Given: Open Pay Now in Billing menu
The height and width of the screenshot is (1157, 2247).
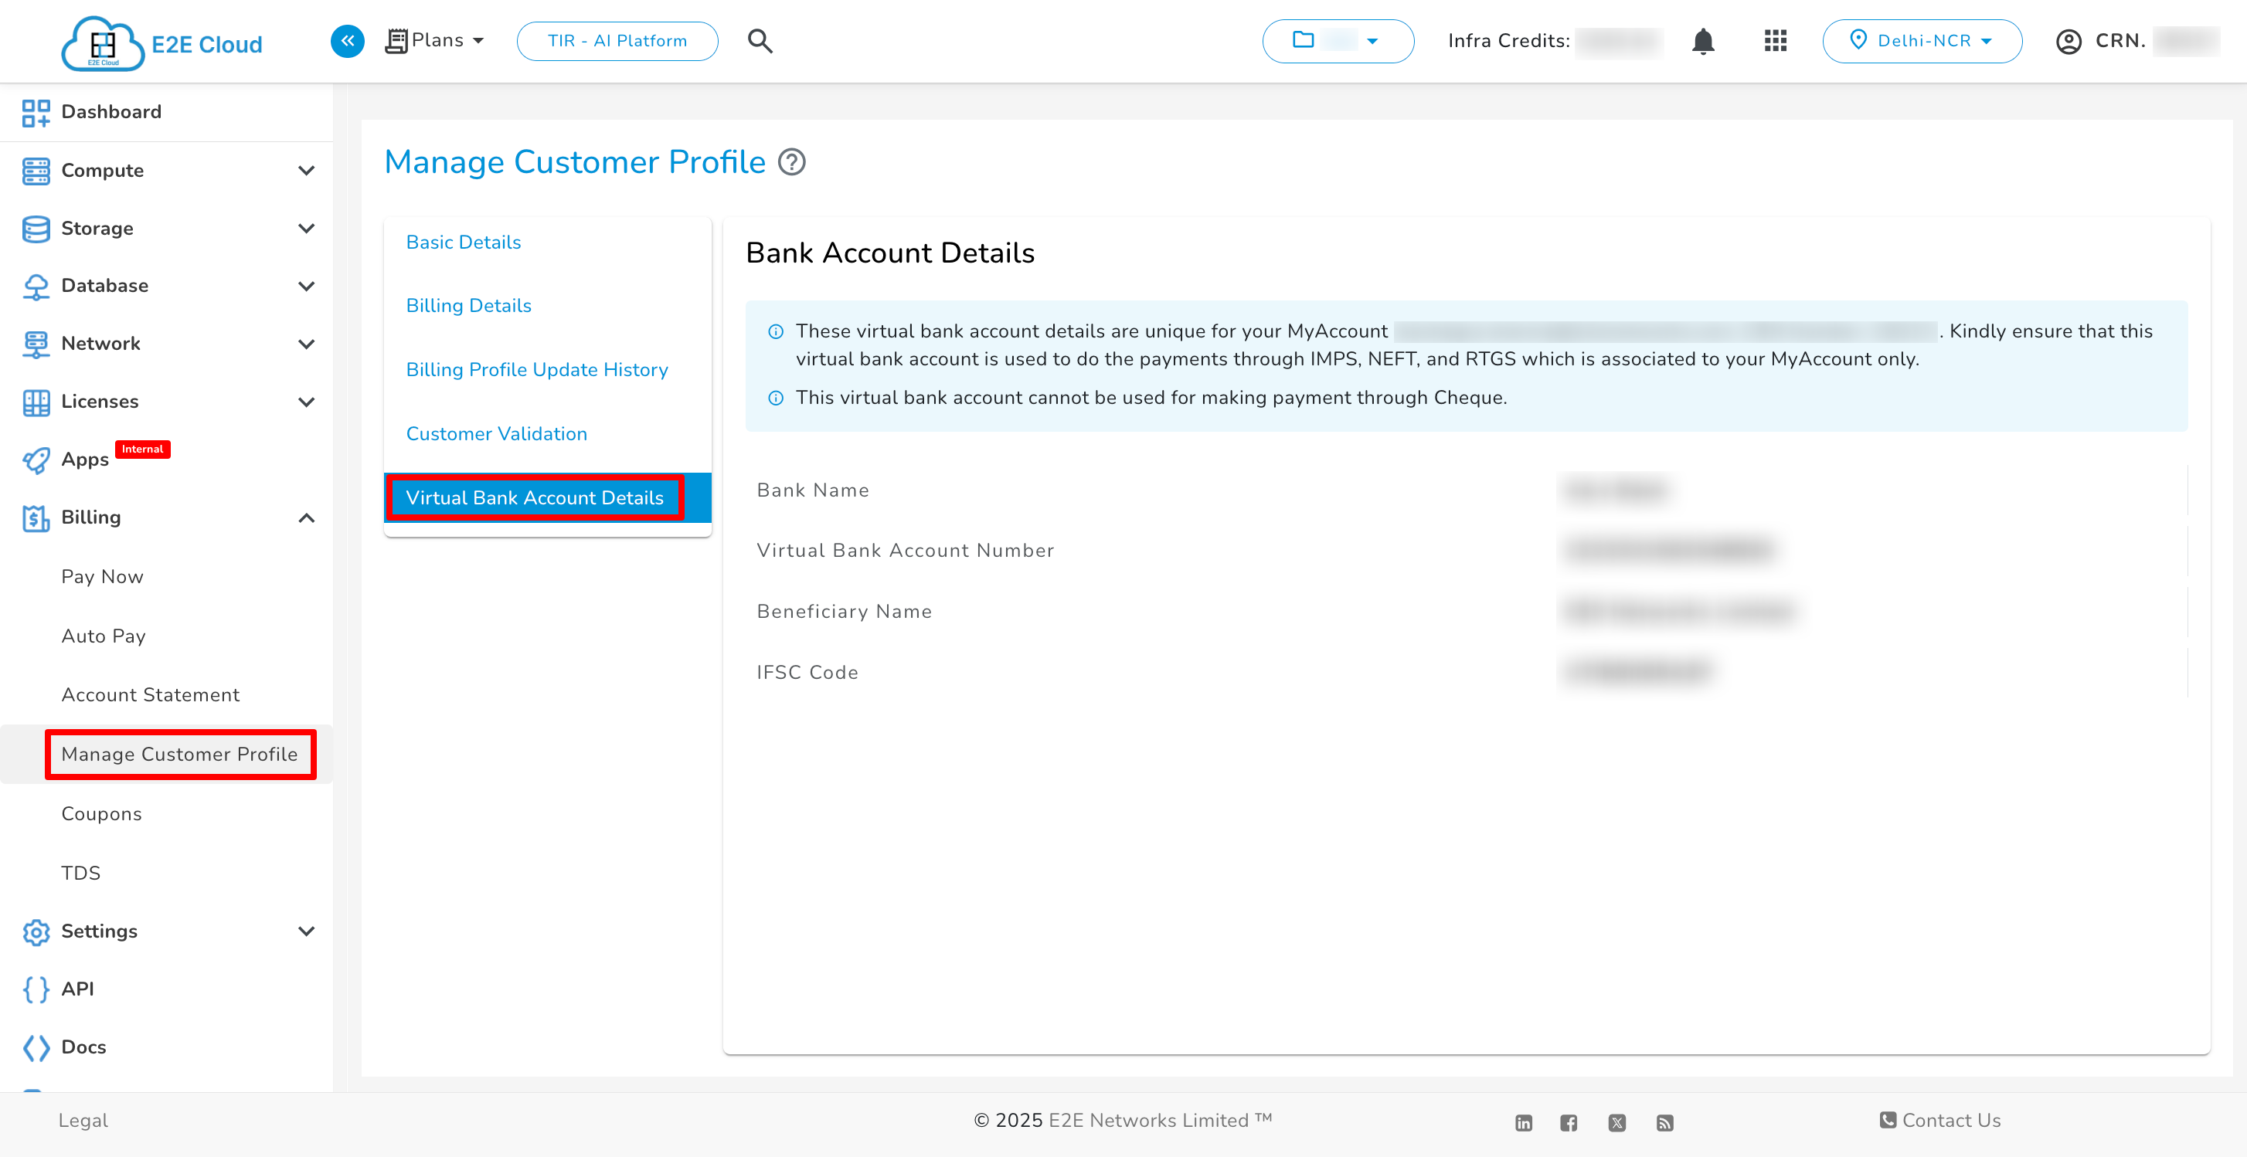Looking at the screenshot, I should (x=102, y=577).
